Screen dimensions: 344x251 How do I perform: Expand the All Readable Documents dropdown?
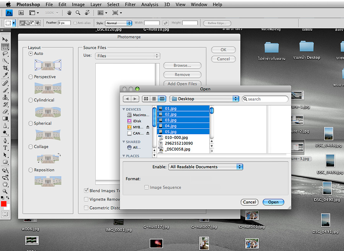[x=206, y=167]
